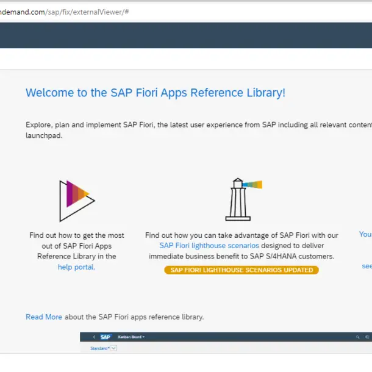Viewport: 372px width, 372px height.
Task: Open the Kanban Board title dropdown
Action: click(131, 337)
